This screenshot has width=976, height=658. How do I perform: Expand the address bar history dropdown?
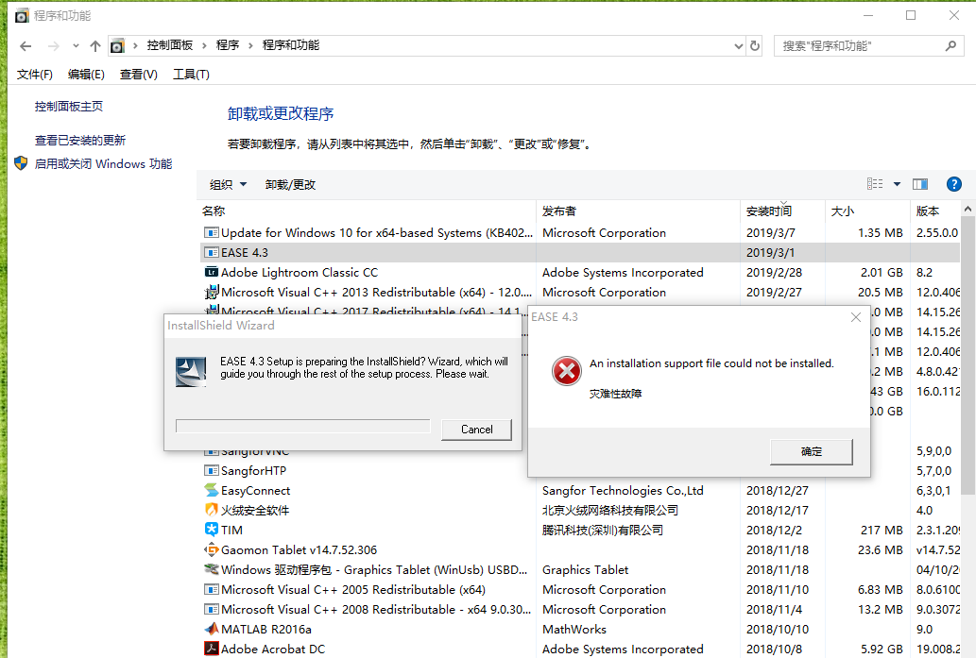click(x=738, y=46)
